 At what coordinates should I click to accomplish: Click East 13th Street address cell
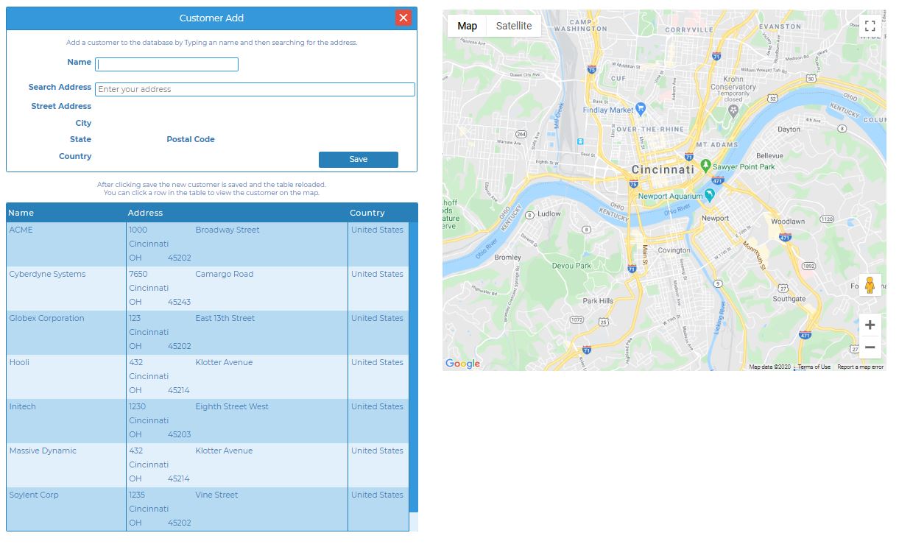click(x=225, y=318)
